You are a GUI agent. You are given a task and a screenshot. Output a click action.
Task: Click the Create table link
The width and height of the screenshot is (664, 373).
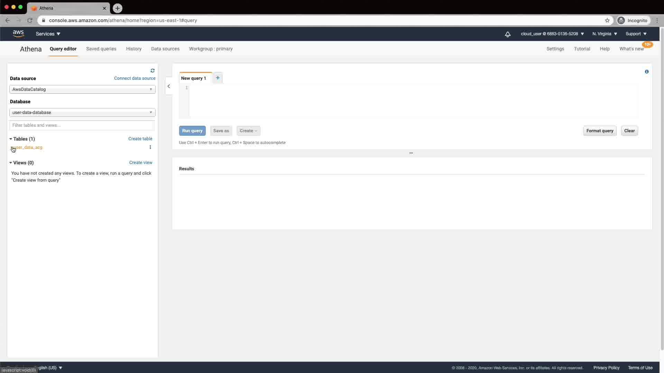click(140, 138)
